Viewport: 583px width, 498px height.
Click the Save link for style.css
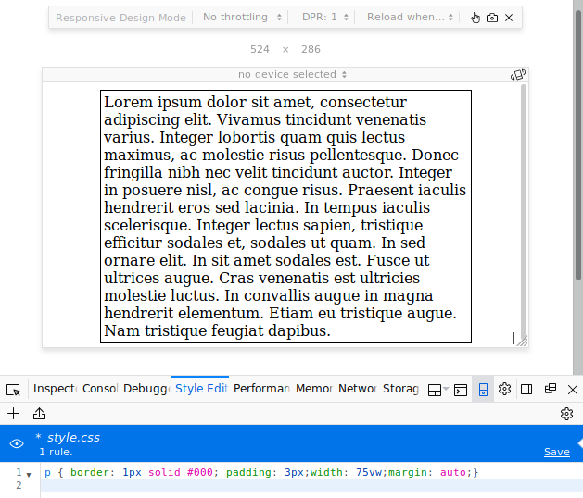tap(556, 452)
